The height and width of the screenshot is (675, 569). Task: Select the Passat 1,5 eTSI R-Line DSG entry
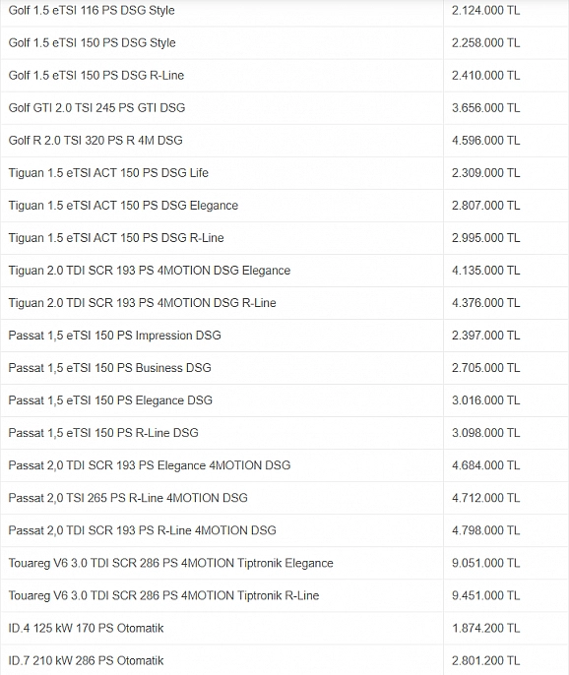[x=284, y=433]
